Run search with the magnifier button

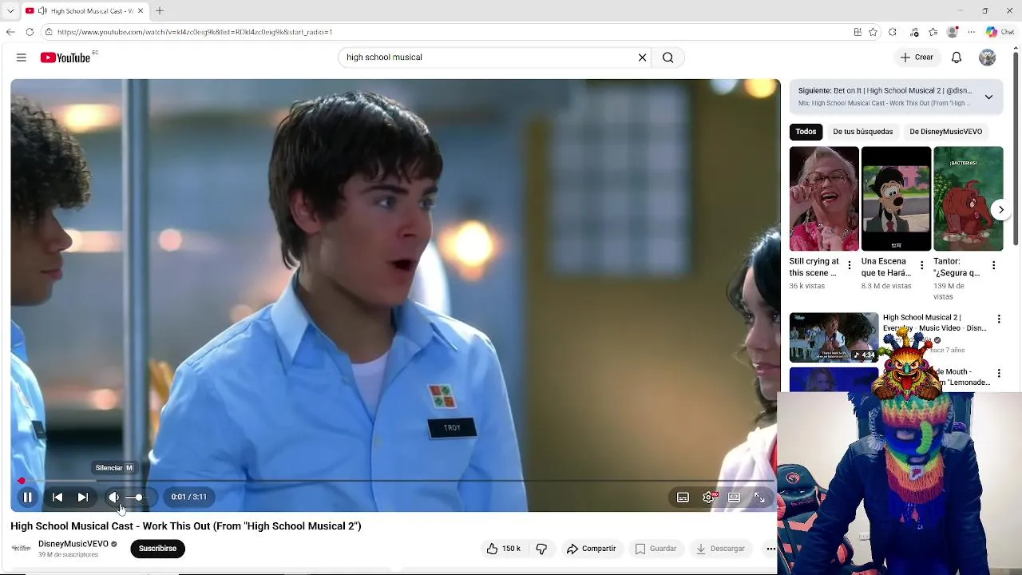668,57
